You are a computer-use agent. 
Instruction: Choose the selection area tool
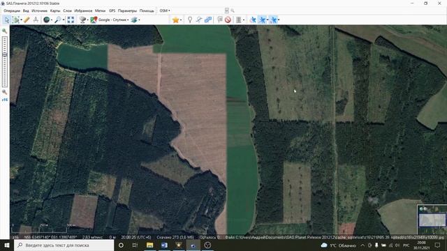(16, 20)
